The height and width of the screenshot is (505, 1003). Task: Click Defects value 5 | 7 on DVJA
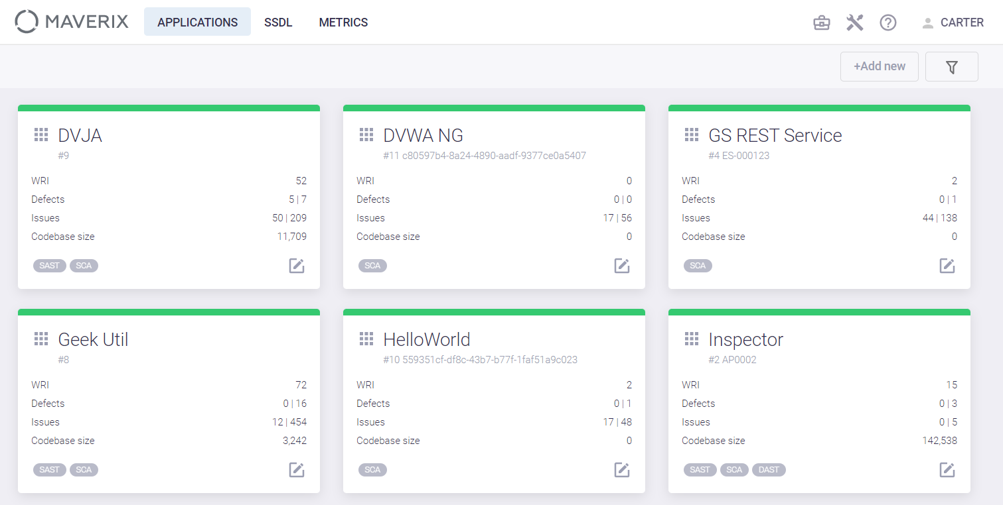(298, 199)
